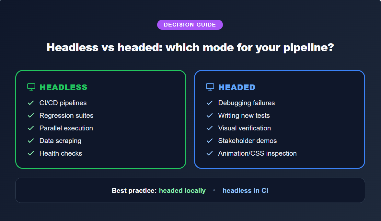Click the purple DECISION GUIDE badge
This screenshot has height=221, width=381.
point(190,25)
